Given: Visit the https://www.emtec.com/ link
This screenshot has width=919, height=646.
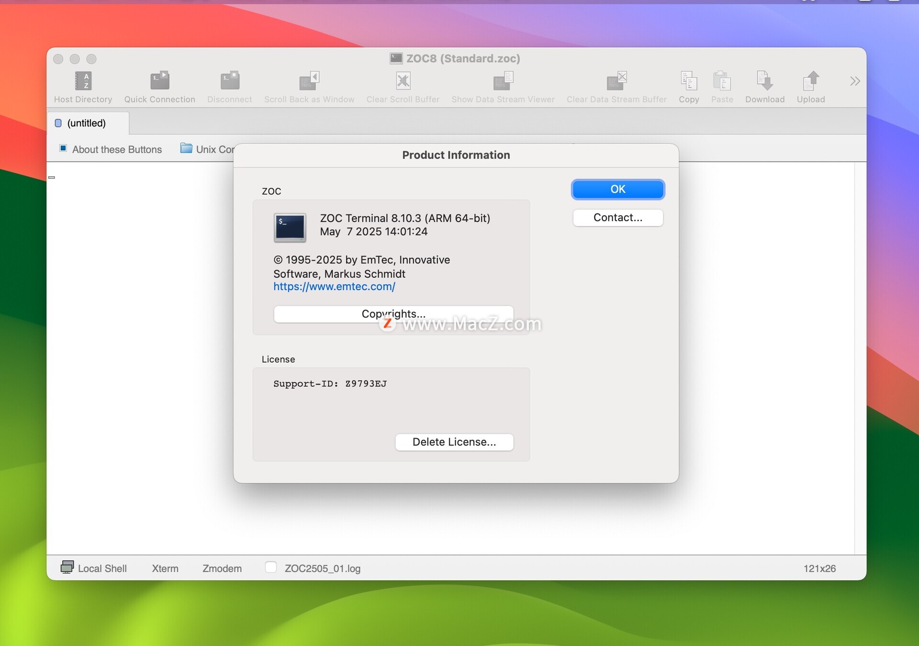Looking at the screenshot, I should pos(334,286).
